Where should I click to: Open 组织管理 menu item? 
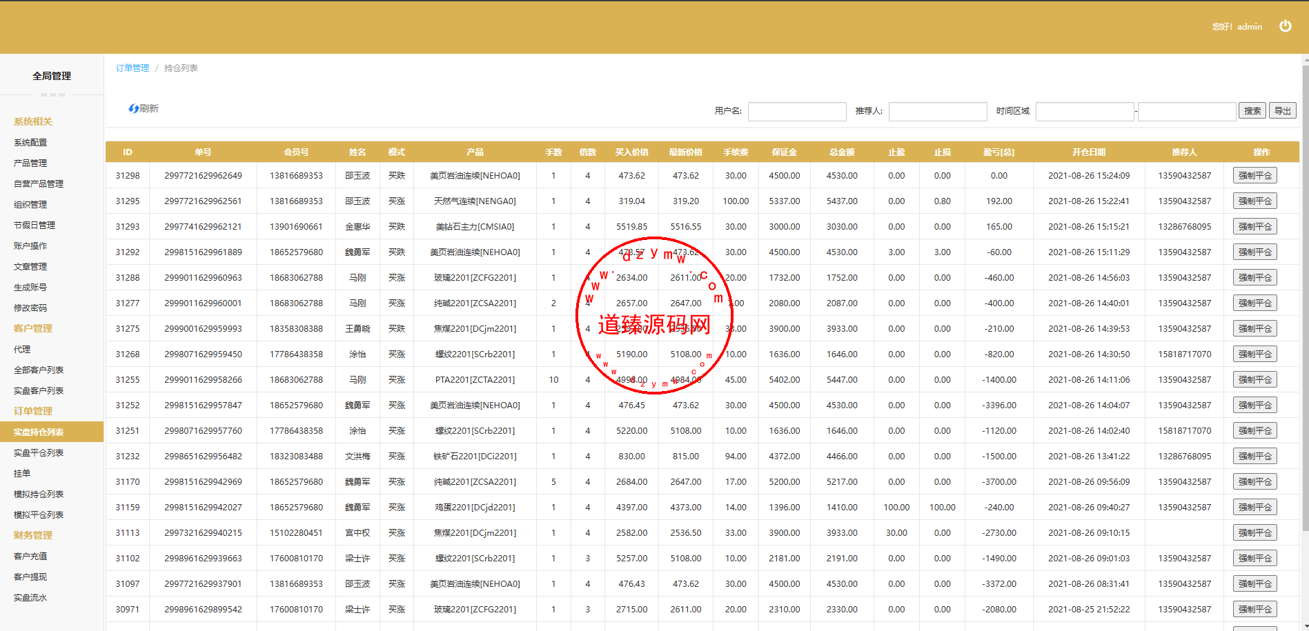pyautogui.click(x=30, y=205)
